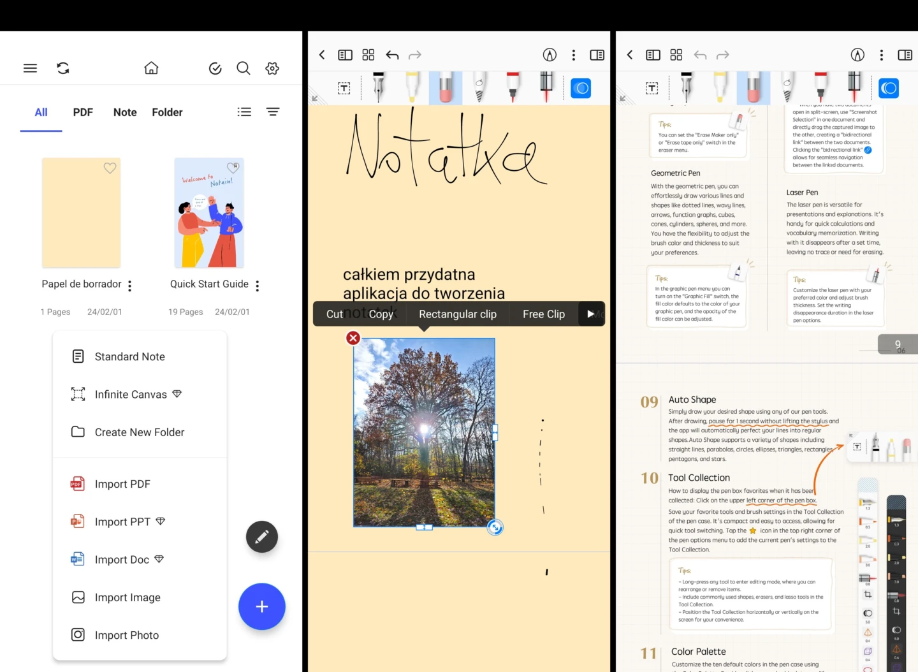This screenshot has height=672, width=918.
Task: Open settings gear in left panel
Action: pyautogui.click(x=272, y=68)
